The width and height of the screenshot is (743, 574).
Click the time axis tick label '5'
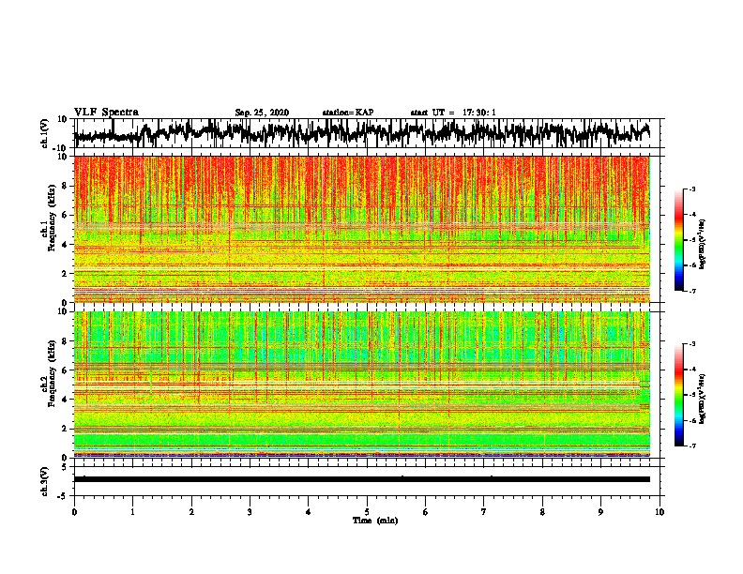click(x=367, y=512)
